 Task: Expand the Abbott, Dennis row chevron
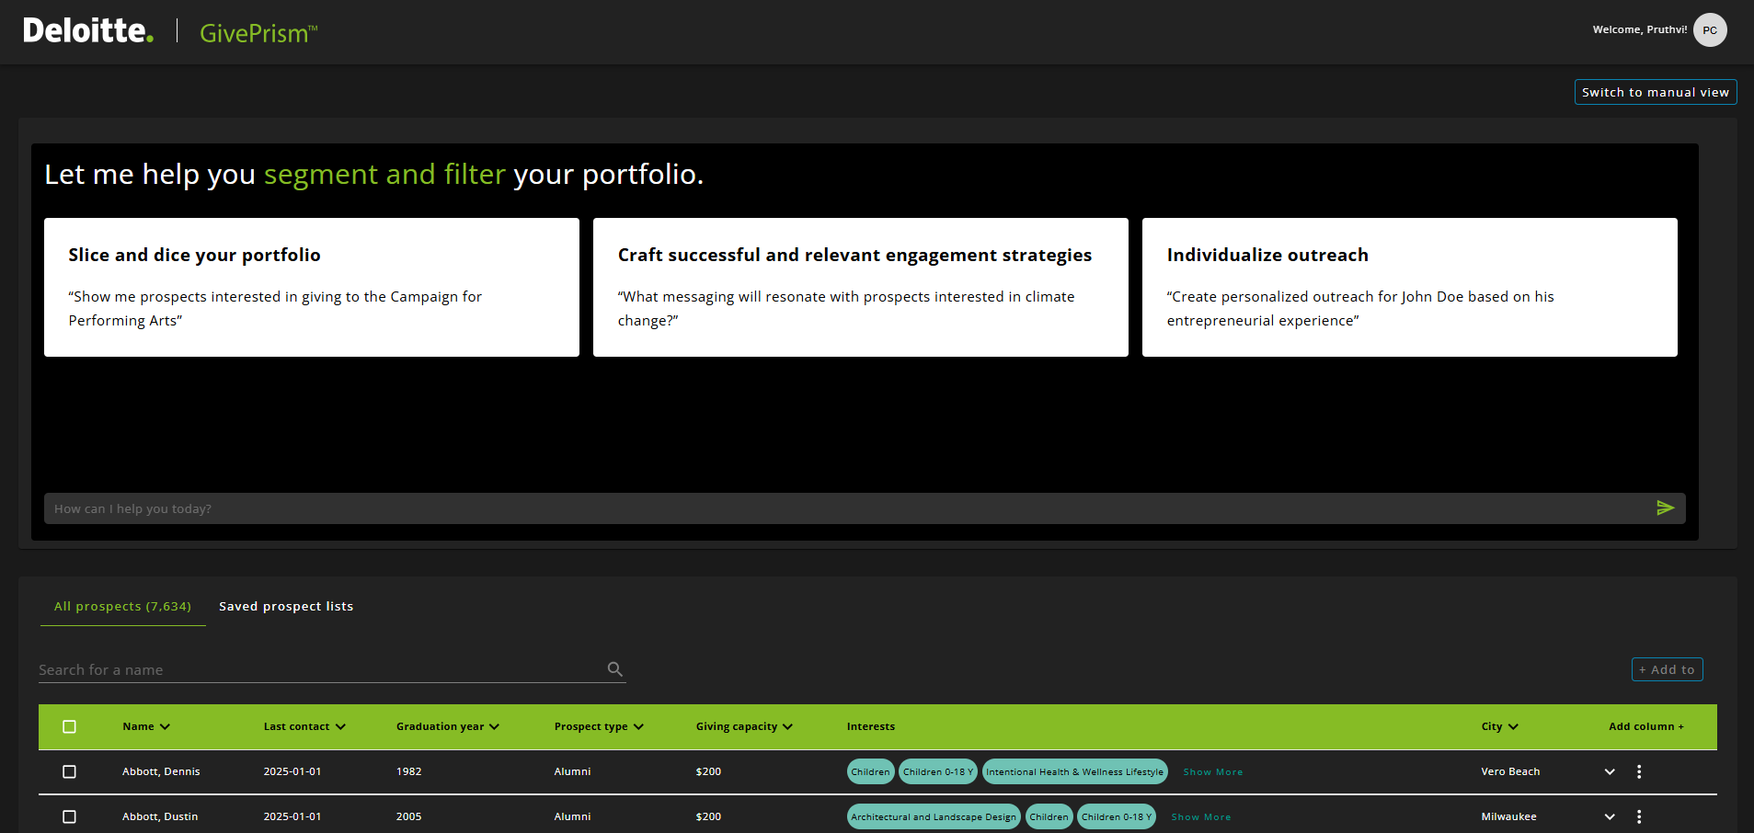[1610, 771]
